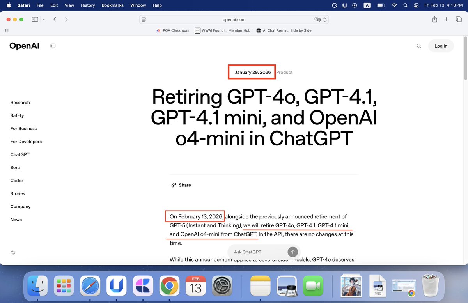Open Codex in the sidebar
Image resolution: width=468 pixels, height=303 pixels.
click(17, 181)
